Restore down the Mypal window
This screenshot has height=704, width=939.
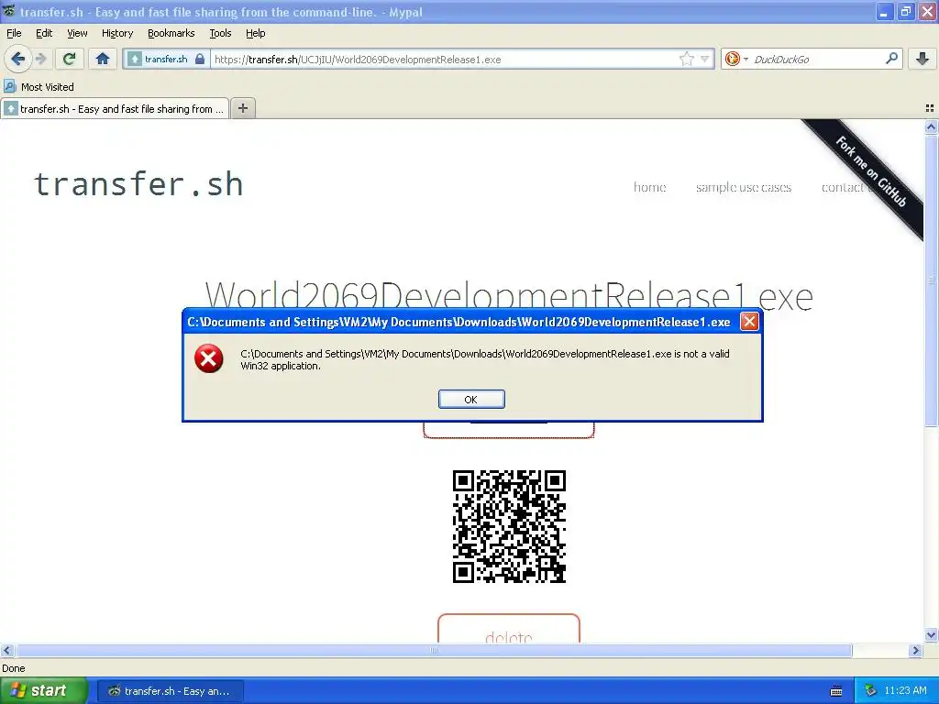(x=905, y=11)
